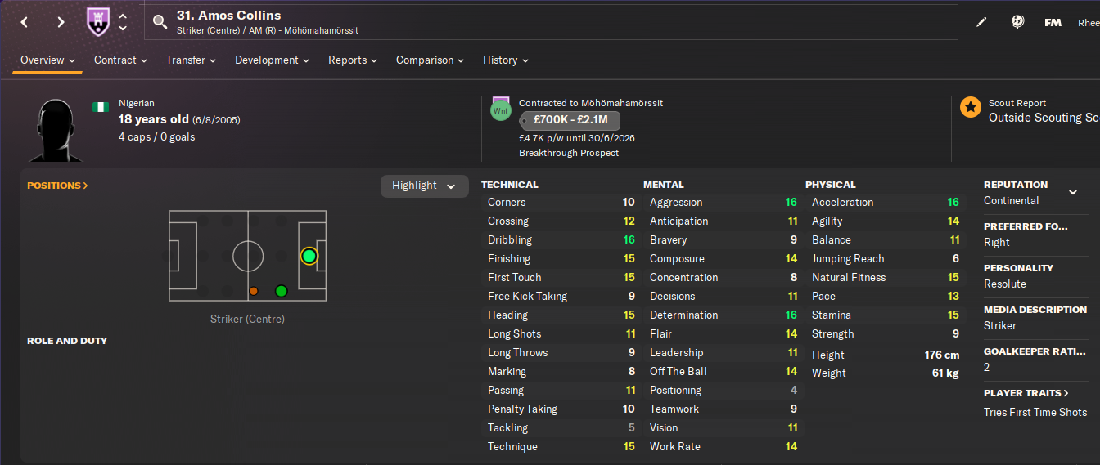Go back with the left arrow
1100x465 pixels.
click(25, 22)
